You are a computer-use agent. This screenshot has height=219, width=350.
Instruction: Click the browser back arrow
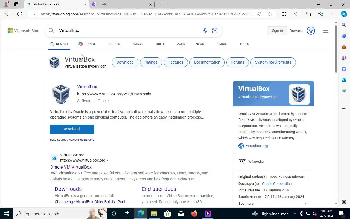[8, 14]
